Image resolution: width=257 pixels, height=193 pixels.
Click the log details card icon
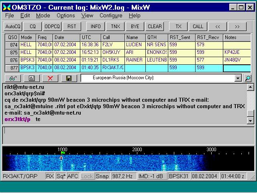[x=32, y=78]
